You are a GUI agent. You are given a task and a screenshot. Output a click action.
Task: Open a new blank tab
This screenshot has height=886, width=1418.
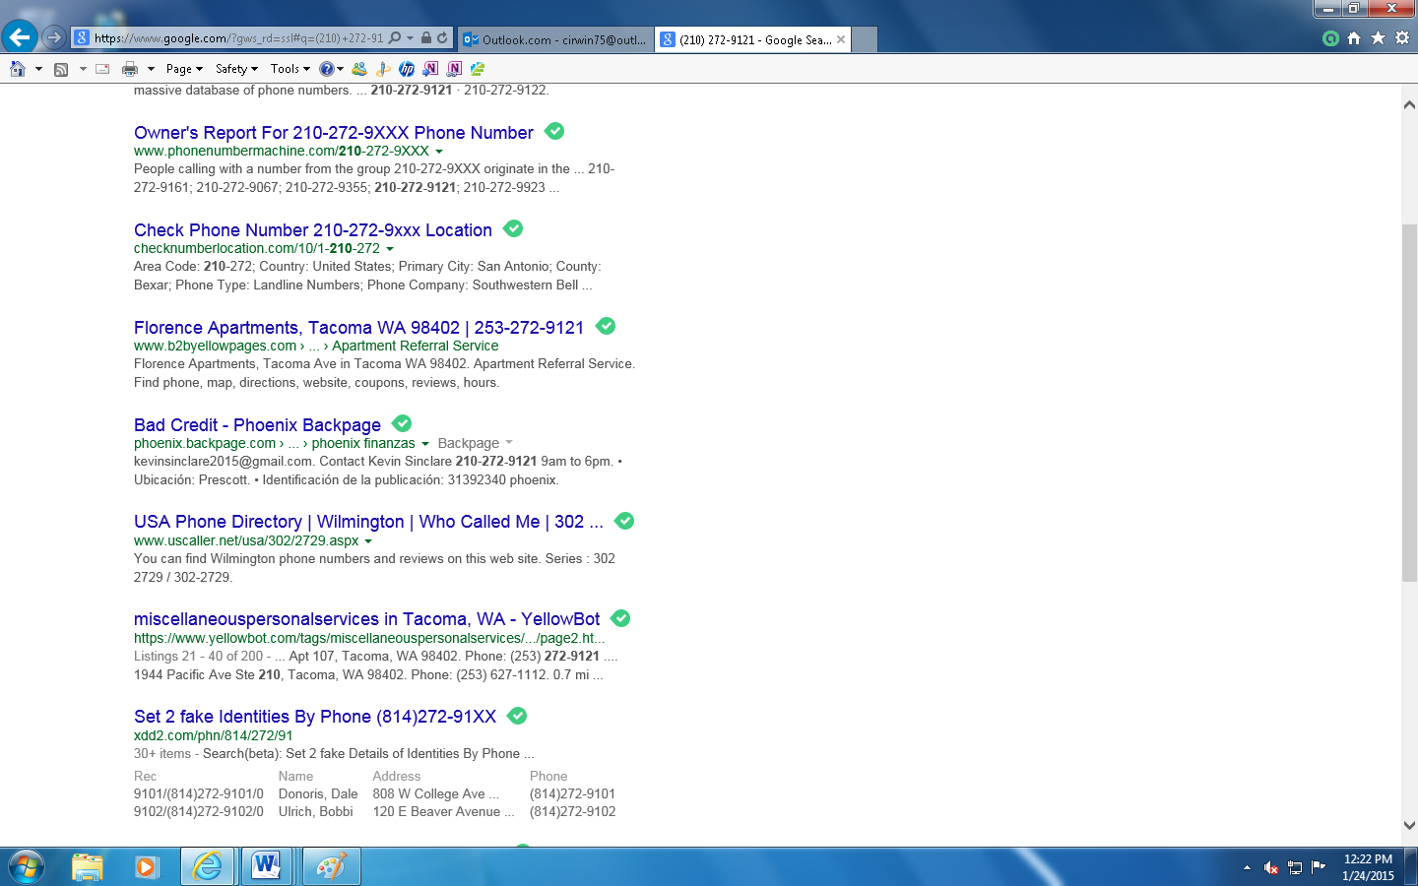coord(864,39)
